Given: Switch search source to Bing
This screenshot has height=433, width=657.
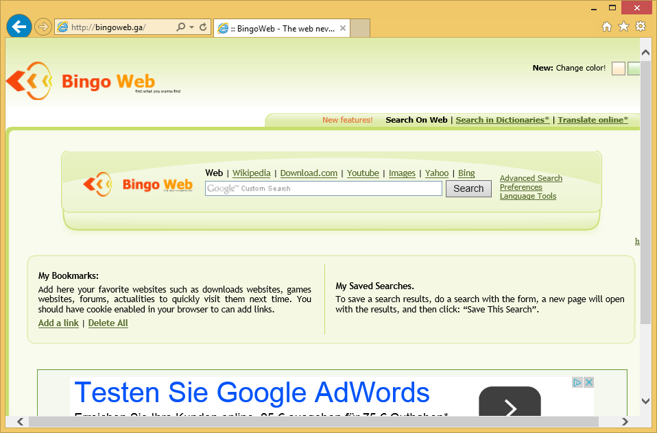Looking at the screenshot, I should (466, 173).
